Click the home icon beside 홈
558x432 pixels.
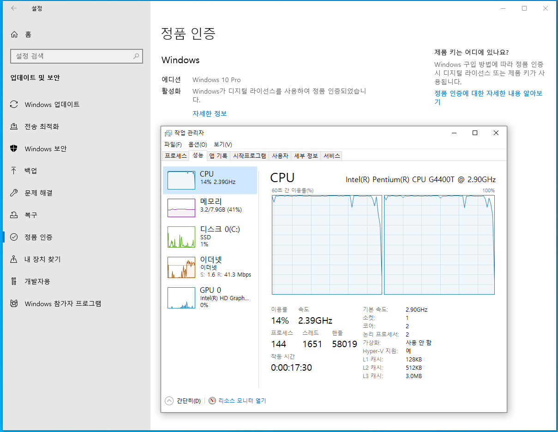click(x=14, y=35)
